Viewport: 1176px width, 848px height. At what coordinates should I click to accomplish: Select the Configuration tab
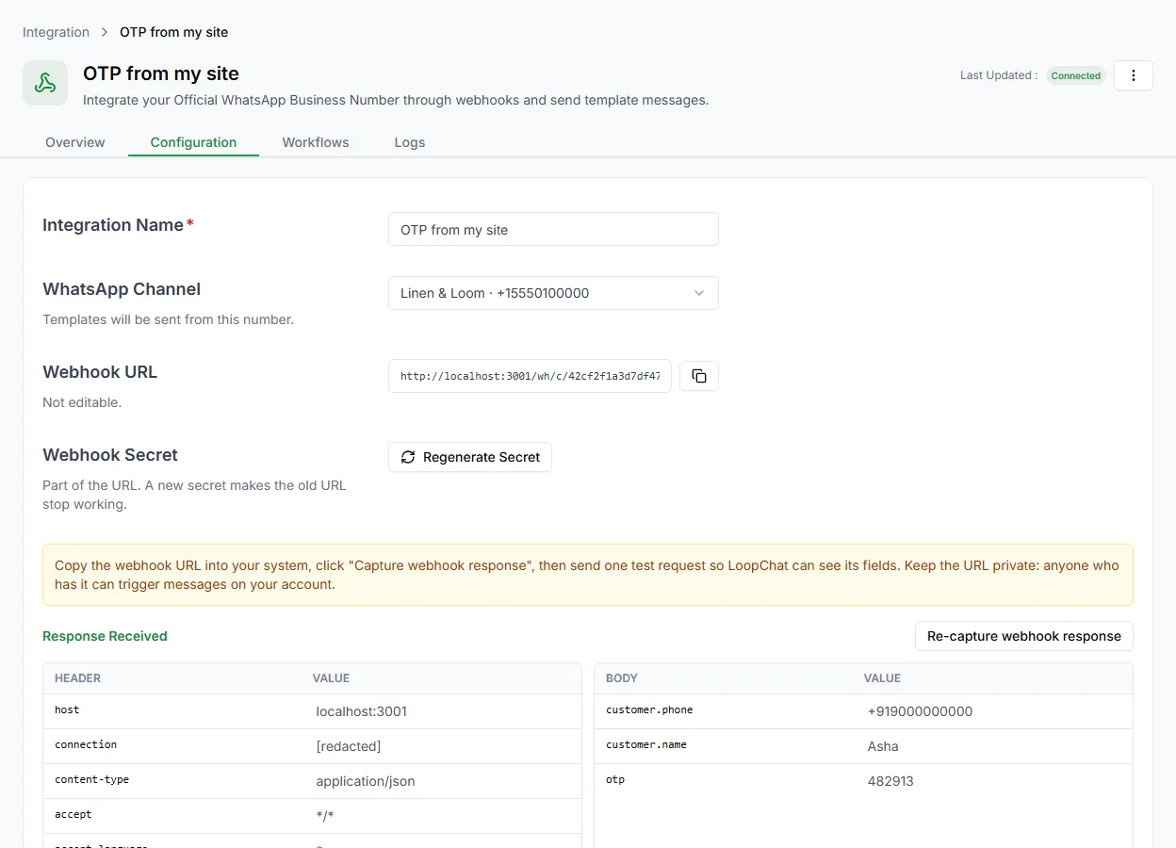(193, 142)
